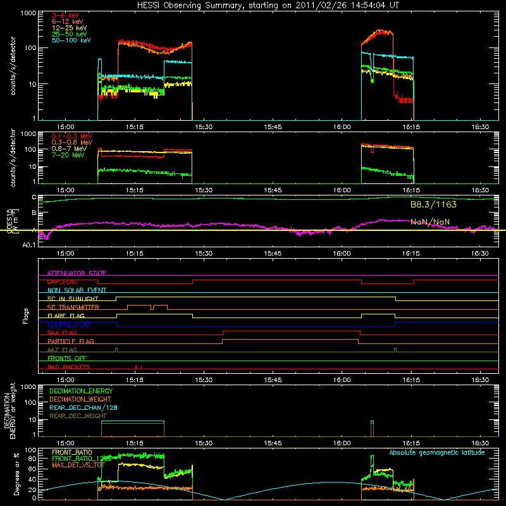The height and width of the screenshot is (506, 506).
Task: Select the FRONTS_OFF flag label
Action: coord(67,358)
